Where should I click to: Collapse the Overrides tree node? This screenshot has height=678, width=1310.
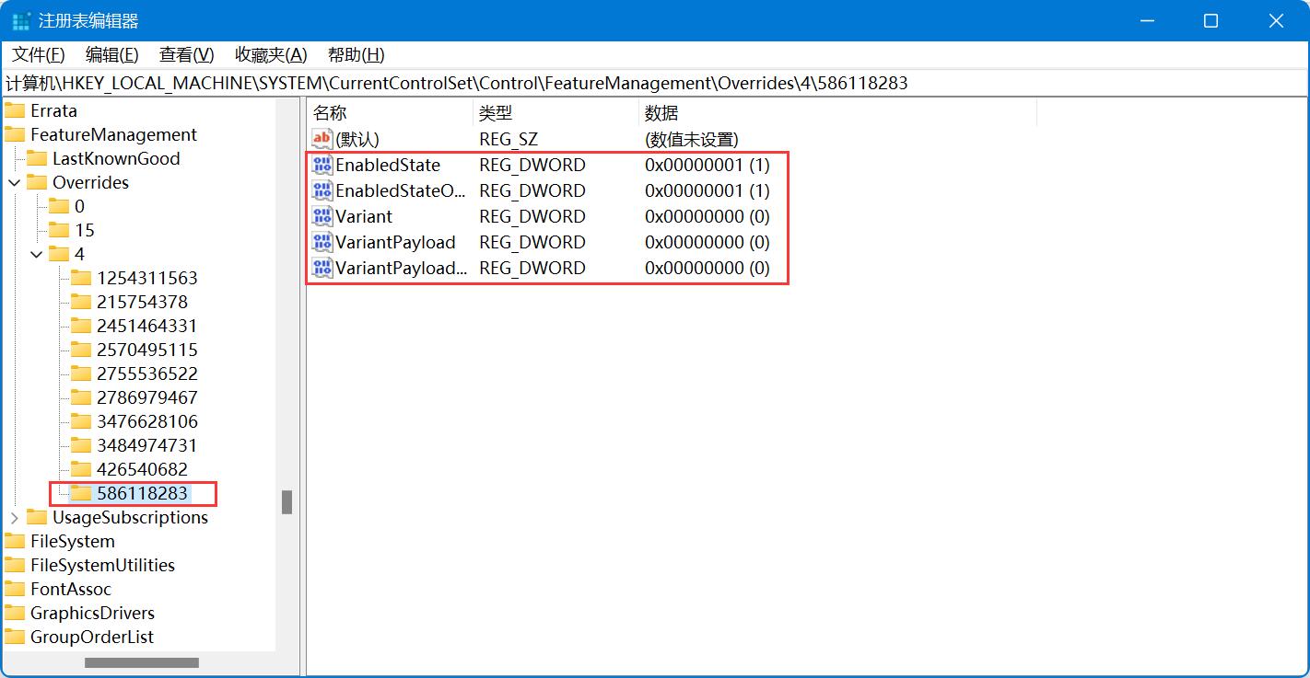pyautogui.click(x=14, y=182)
